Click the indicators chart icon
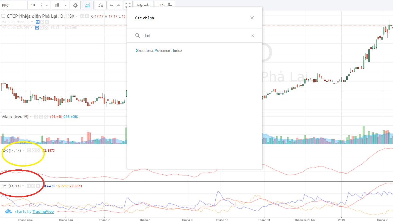 coord(88,5)
